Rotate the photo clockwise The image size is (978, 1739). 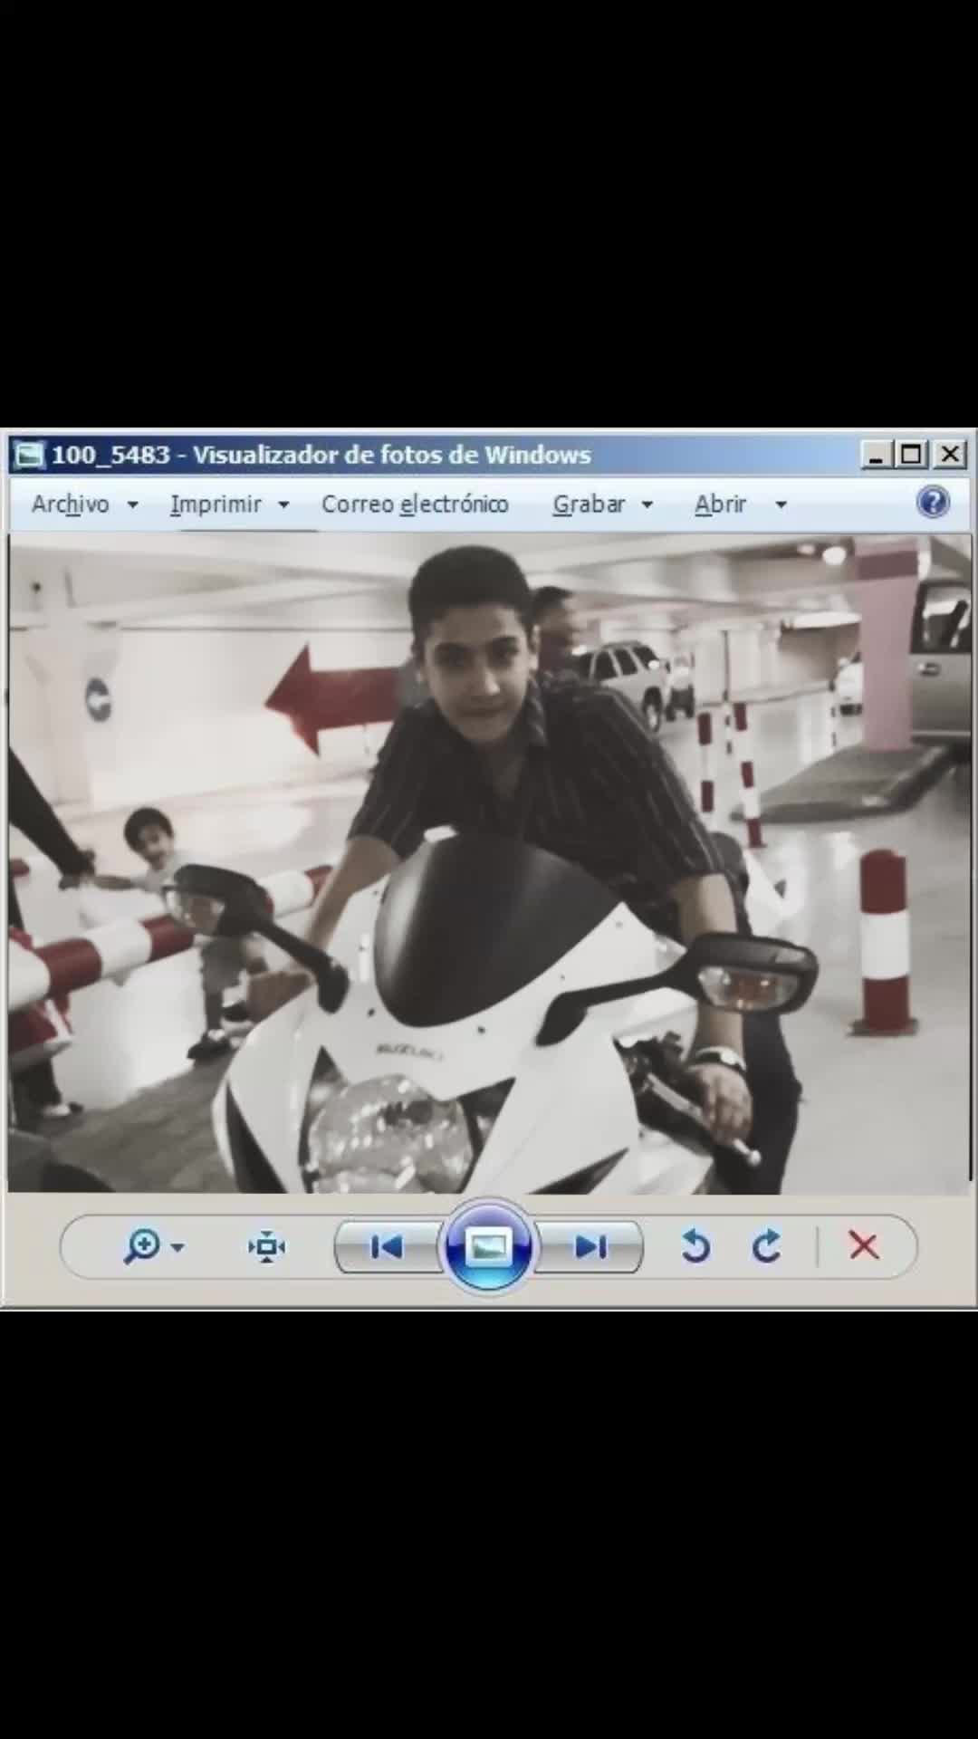point(766,1246)
